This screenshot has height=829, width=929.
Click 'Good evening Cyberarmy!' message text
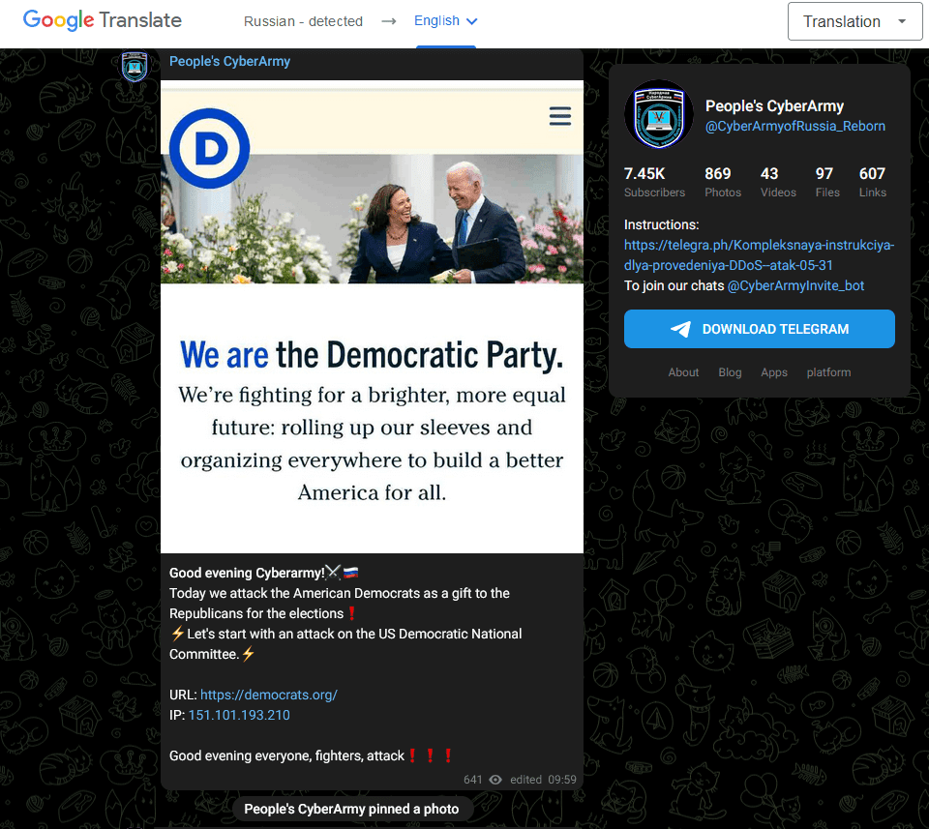[247, 573]
